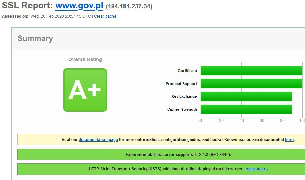Click the 'SSL Report:' heading text
The width and height of the screenshot is (305, 180).
27,6
